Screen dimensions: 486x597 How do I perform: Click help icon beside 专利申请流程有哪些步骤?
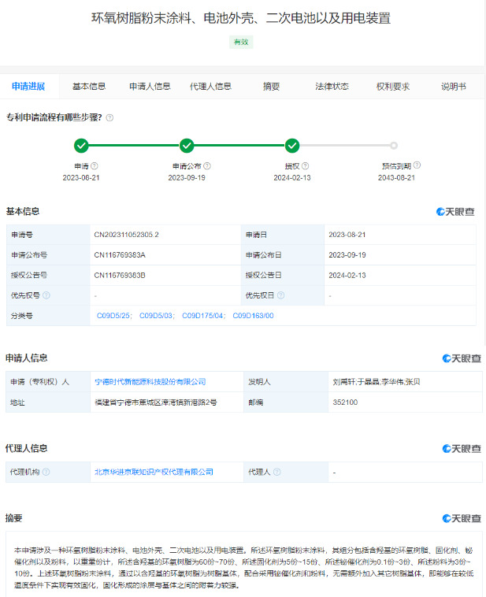point(109,117)
